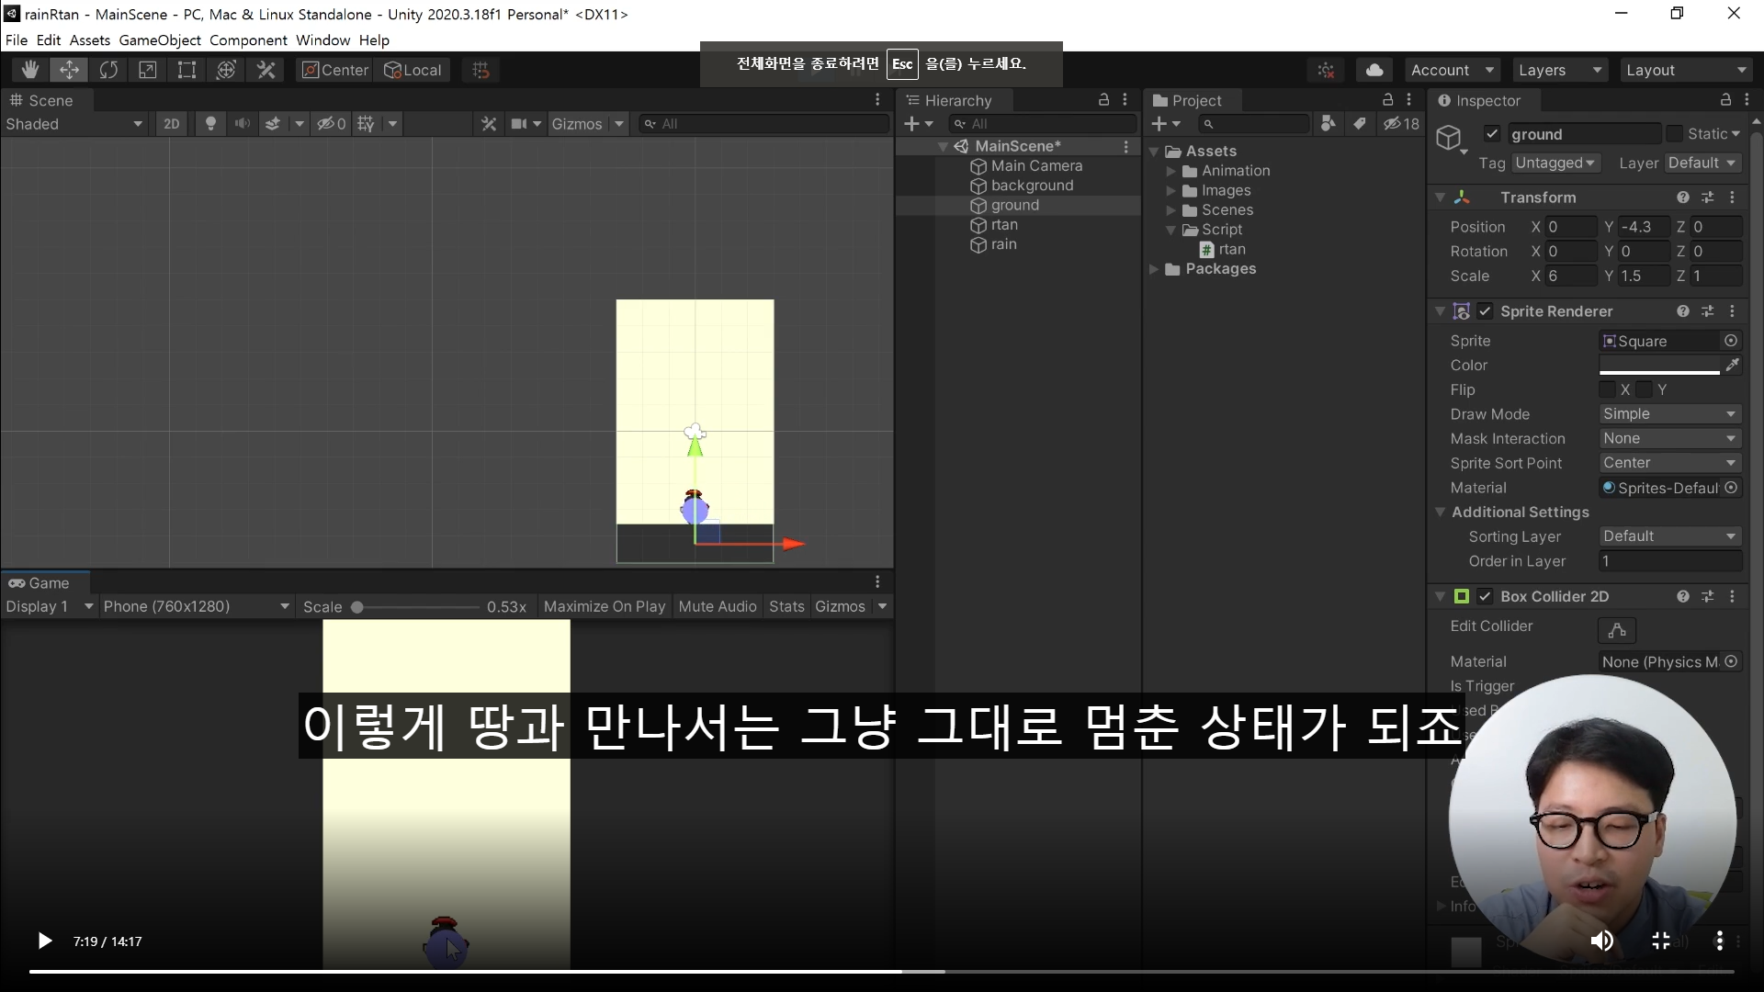1764x992 pixels.
Task: Open the Layout dropdown
Action: pos(1685,70)
